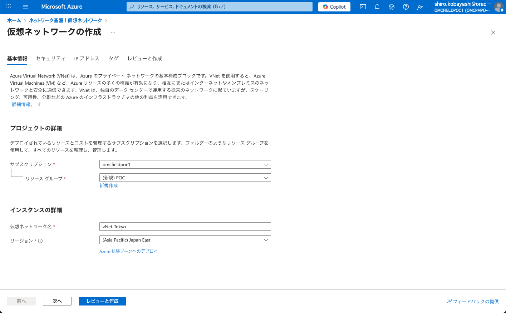Click the account name shiro.kobayashi

pyautogui.click(x=463, y=4)
